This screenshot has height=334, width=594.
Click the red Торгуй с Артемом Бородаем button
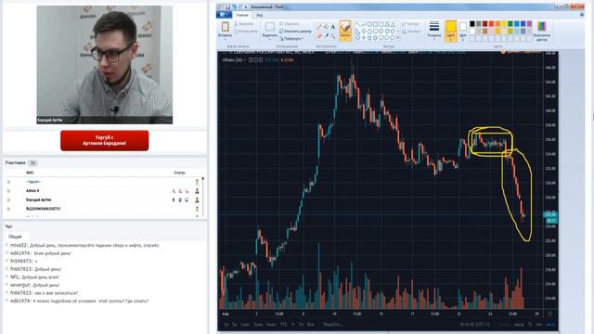click(x=105, y=140)
